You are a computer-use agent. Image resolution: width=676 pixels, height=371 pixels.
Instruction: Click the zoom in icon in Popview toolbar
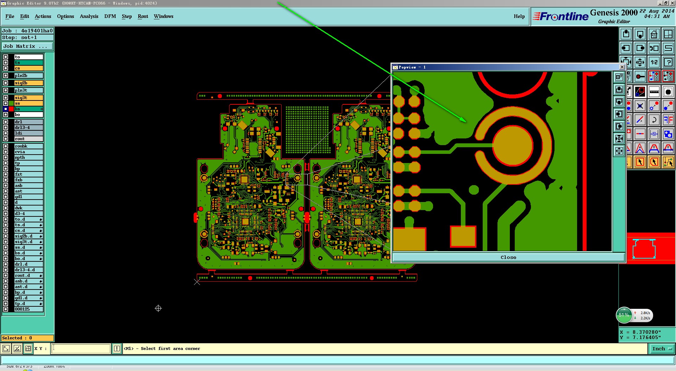[619, 139]
